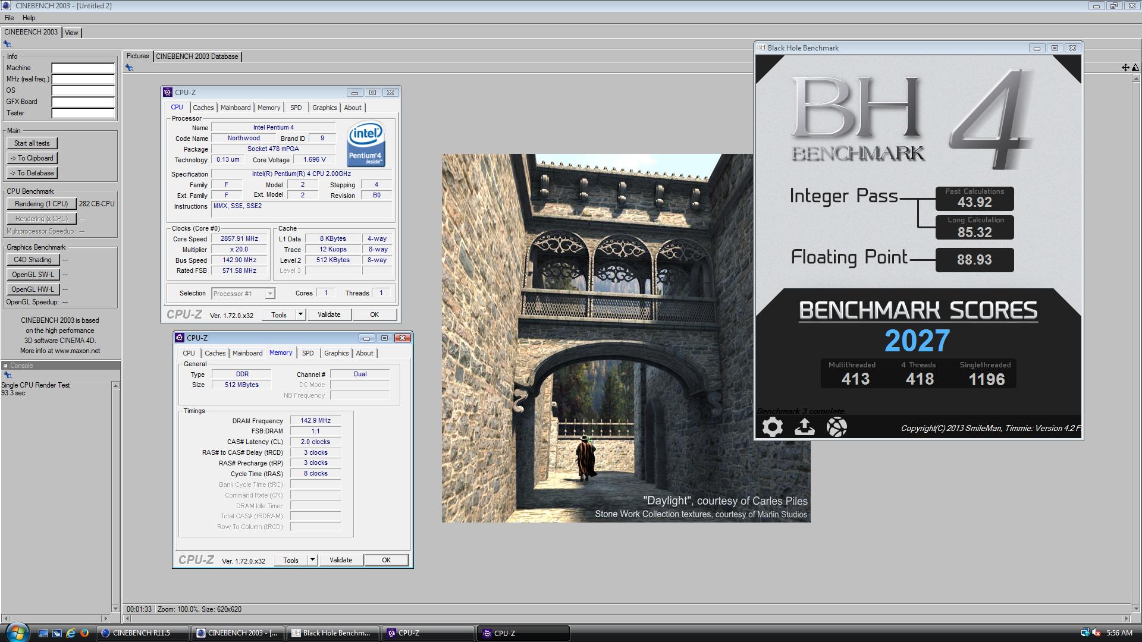This screenshot has width=1142, height=642.
Task: Select the View tab in CINEBENCH
Action: pyautogui.click(x=71, y=33)
